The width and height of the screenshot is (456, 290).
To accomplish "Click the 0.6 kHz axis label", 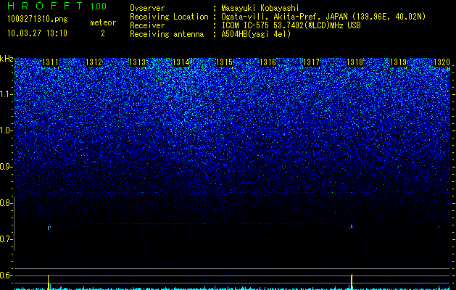I will [x=6, y=275].
